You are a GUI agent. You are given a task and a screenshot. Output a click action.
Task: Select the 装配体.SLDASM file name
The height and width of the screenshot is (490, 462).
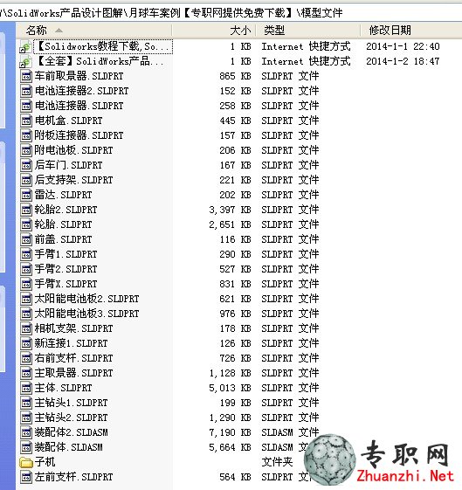click(68, 447)
